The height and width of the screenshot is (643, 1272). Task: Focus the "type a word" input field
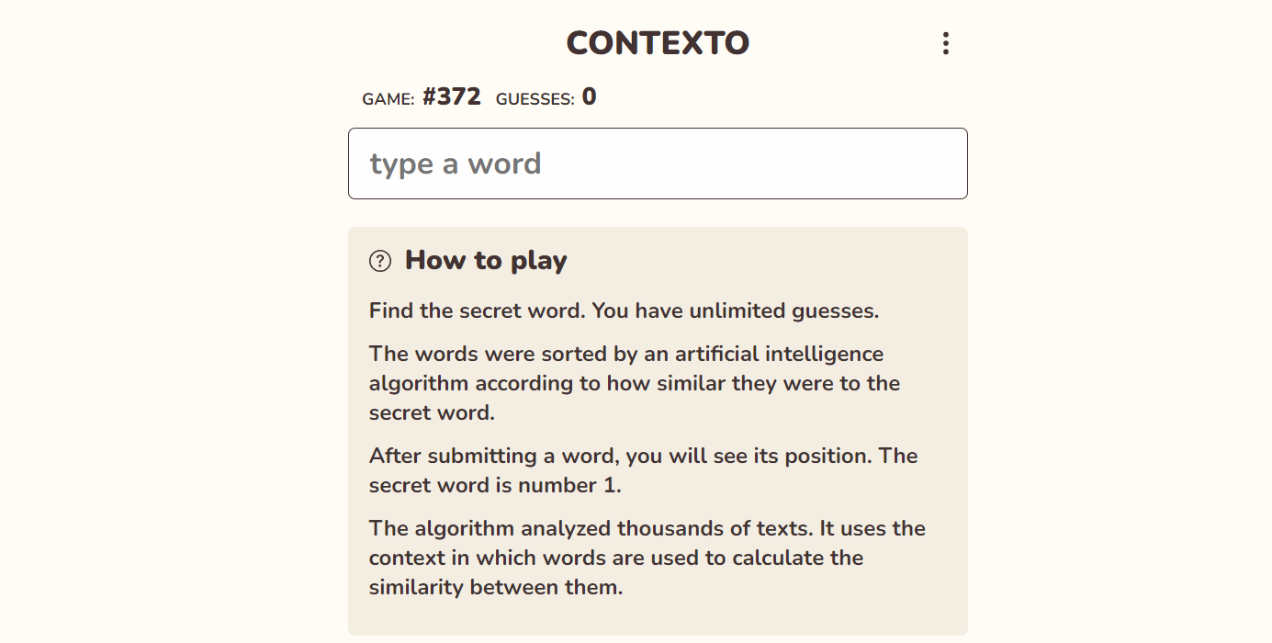(658, 164)
